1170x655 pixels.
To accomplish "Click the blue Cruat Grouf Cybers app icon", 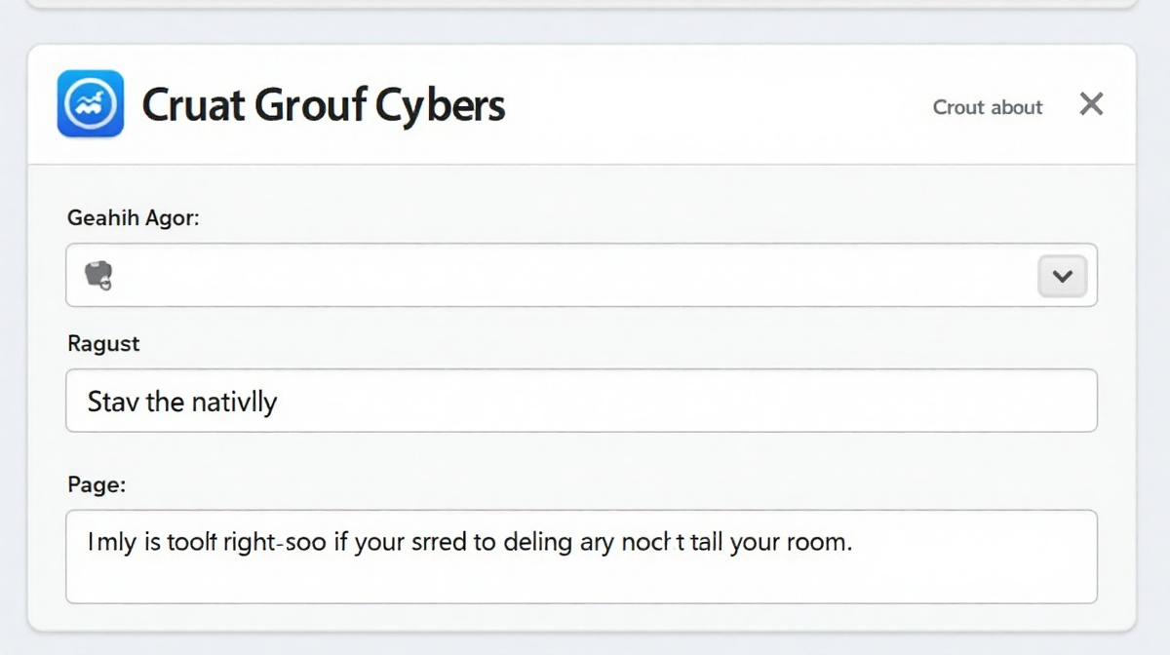I will (91, 103).
